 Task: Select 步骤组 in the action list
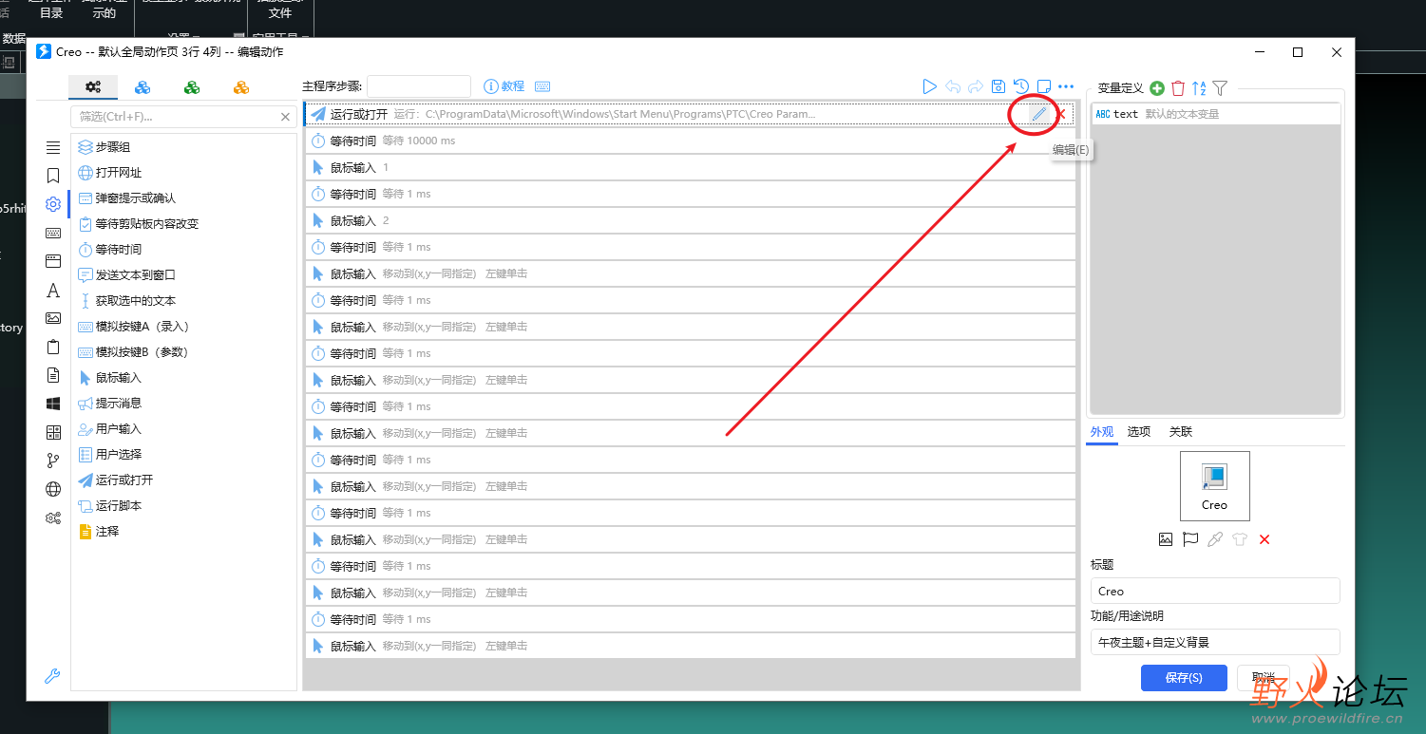(183, 147)
